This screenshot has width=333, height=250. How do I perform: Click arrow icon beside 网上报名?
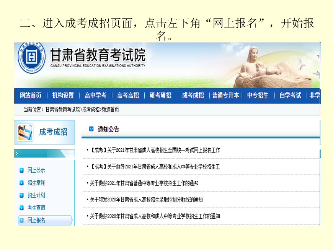click(22, 220)
